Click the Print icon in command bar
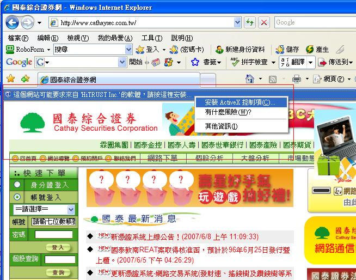 [x=297, y=79]
